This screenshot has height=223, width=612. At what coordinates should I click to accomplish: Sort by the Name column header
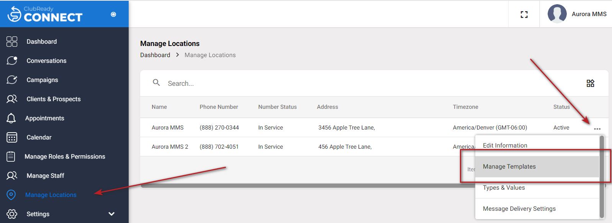tap(159, 107)
